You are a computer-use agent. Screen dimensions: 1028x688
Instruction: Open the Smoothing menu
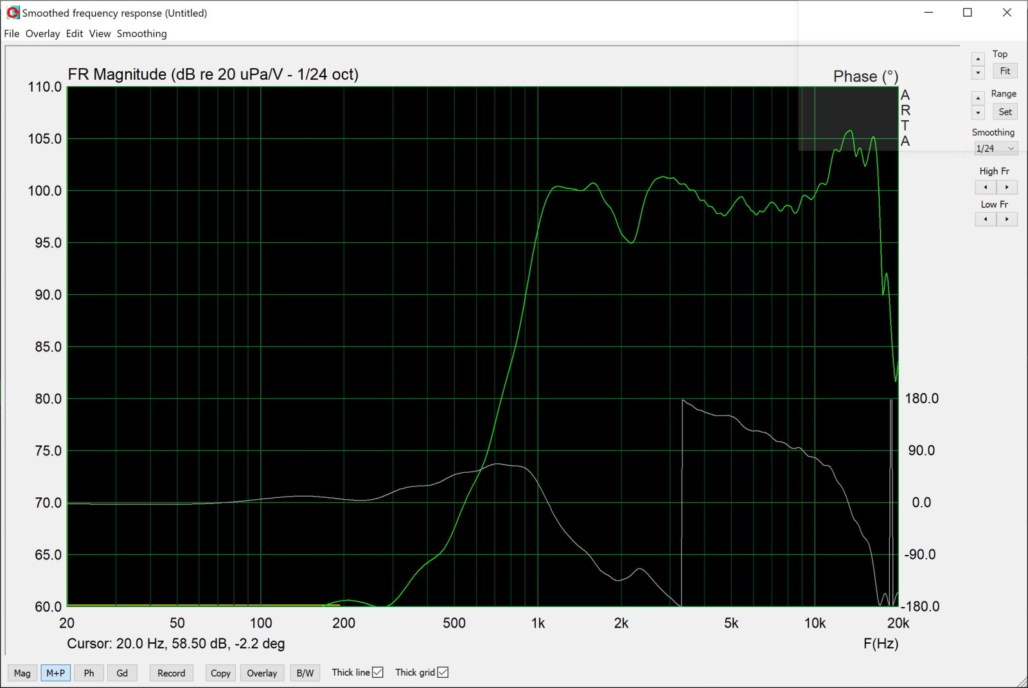141,33
